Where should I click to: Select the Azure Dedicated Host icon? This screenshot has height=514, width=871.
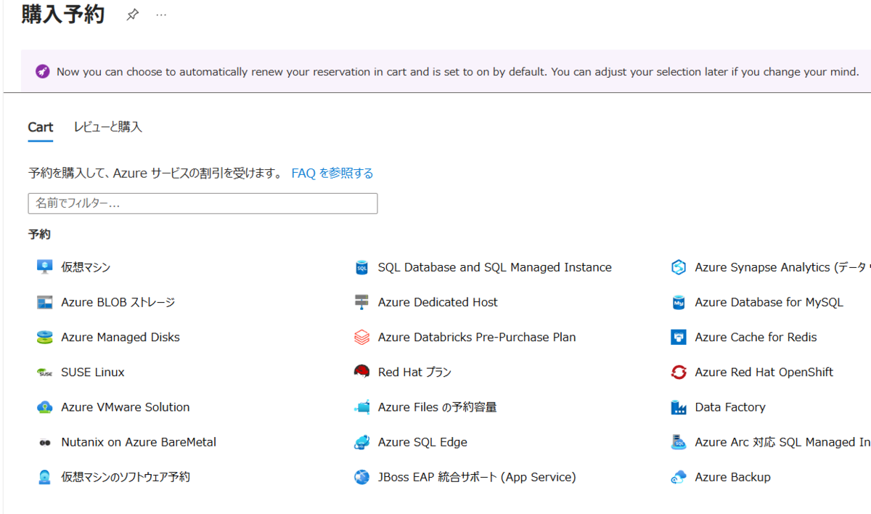click(x=362, y=302)
